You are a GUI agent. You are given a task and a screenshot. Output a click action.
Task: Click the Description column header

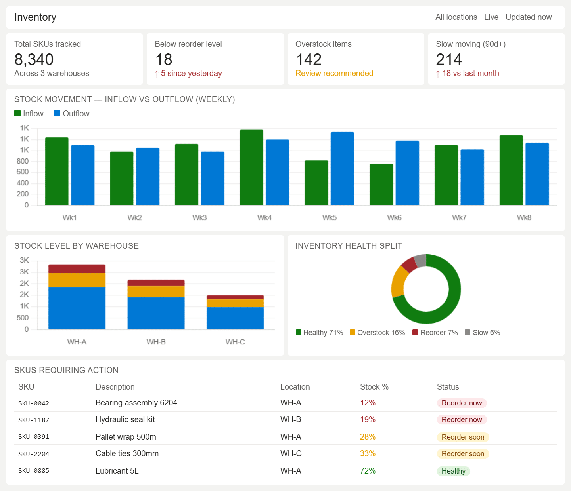coord(115,387)
